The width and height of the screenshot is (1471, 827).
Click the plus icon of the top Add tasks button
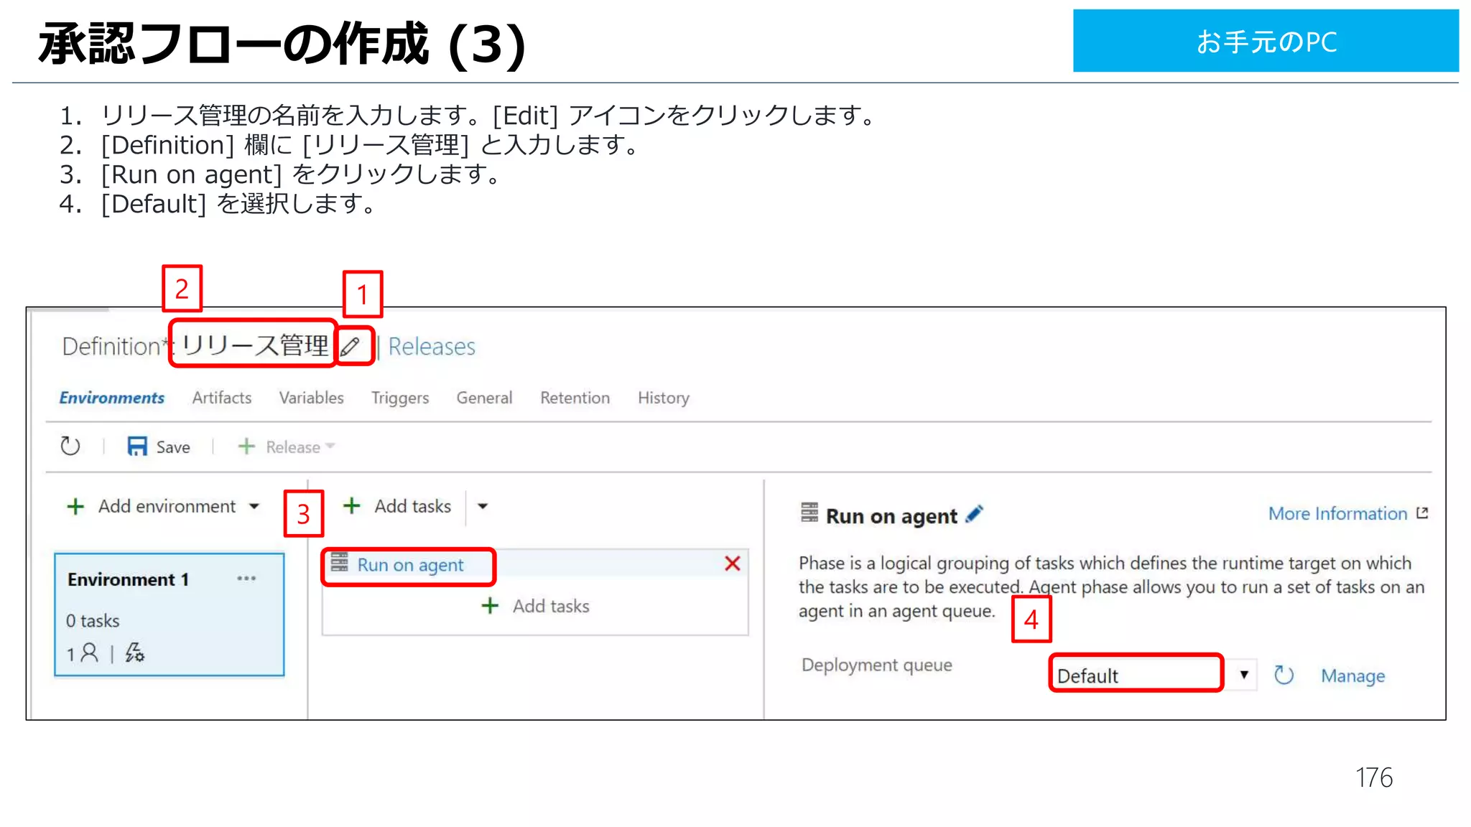pos(351,505)
